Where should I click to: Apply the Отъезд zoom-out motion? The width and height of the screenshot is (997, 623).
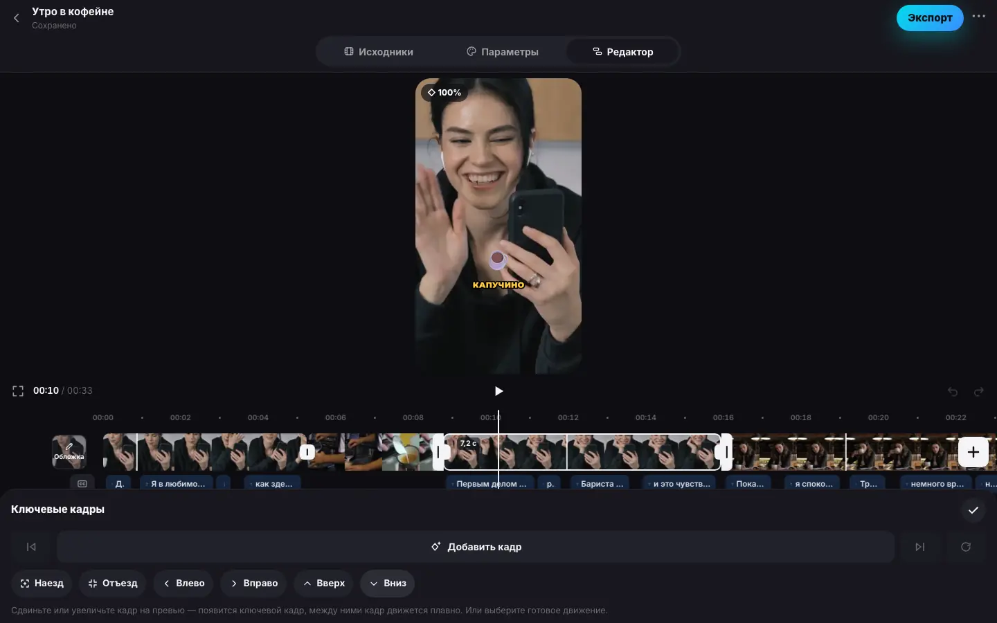pos(112,584)
